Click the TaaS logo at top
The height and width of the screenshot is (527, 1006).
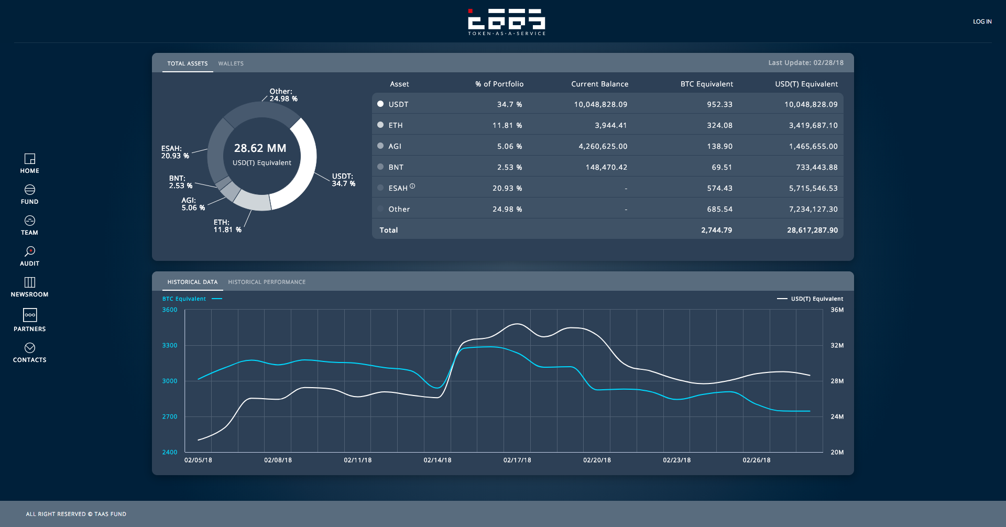(x=507, y=21)
